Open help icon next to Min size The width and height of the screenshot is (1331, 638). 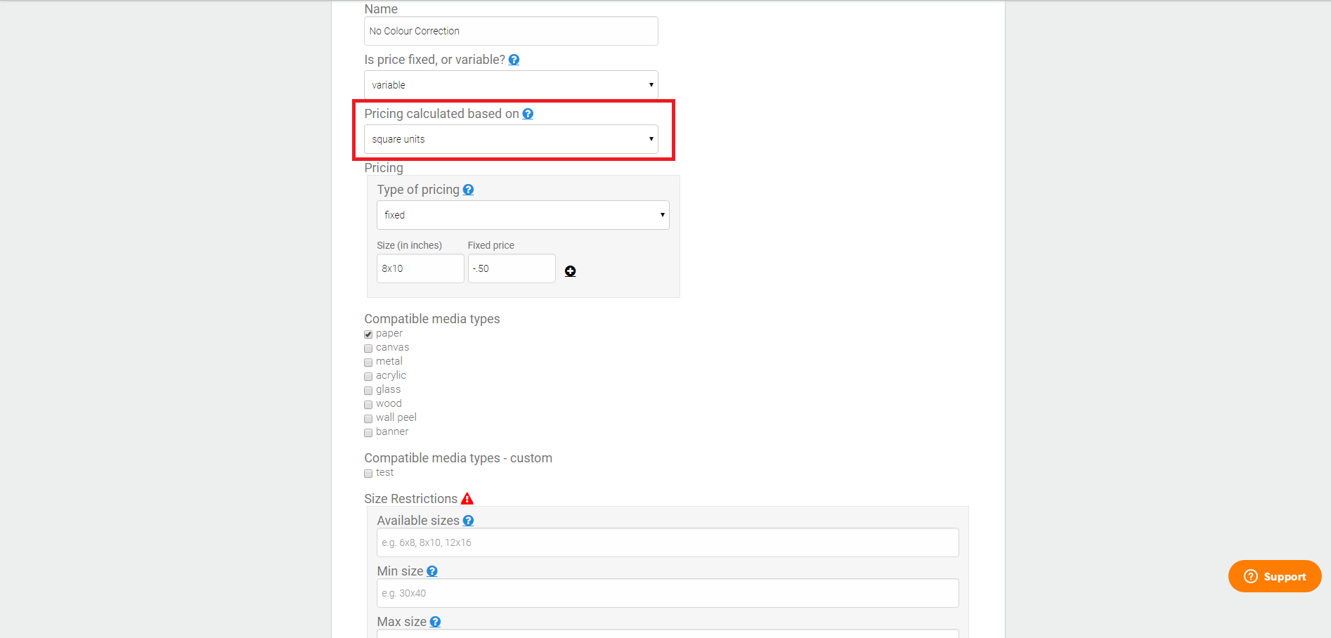pos(432,571)
